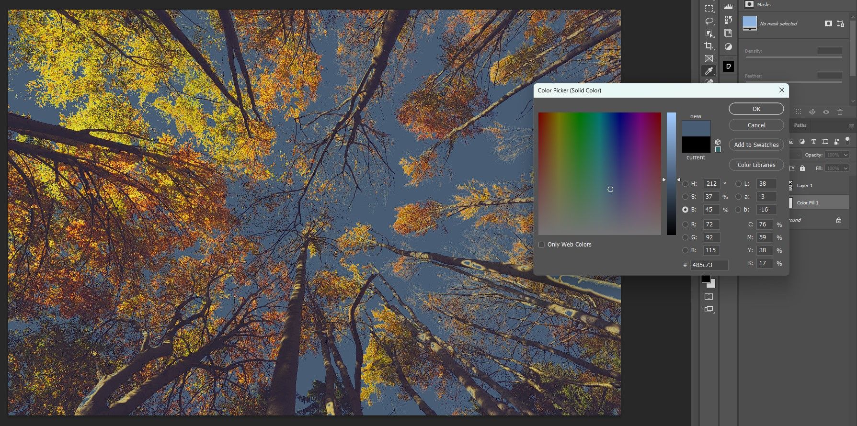Viewport: 857px width, 426px height.
Task: Add a pixel mask in Masks panel
Action: point(828,23)
